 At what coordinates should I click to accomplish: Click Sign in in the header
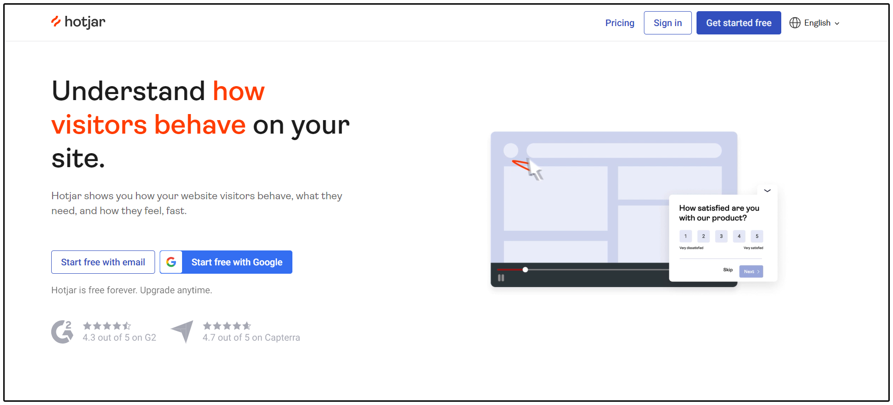pos(667,23)
